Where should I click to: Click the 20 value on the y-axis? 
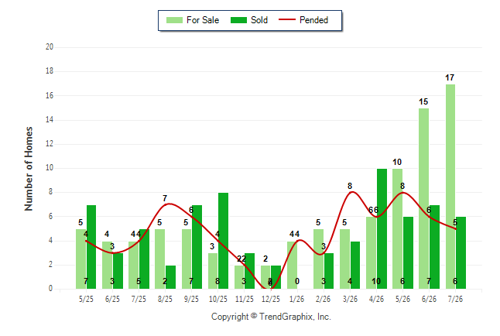coord(50,47)
